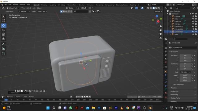Open File Explorer from the taskbar

(x=93, y=108)
